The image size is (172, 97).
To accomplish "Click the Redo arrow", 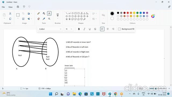I will 29,7.
